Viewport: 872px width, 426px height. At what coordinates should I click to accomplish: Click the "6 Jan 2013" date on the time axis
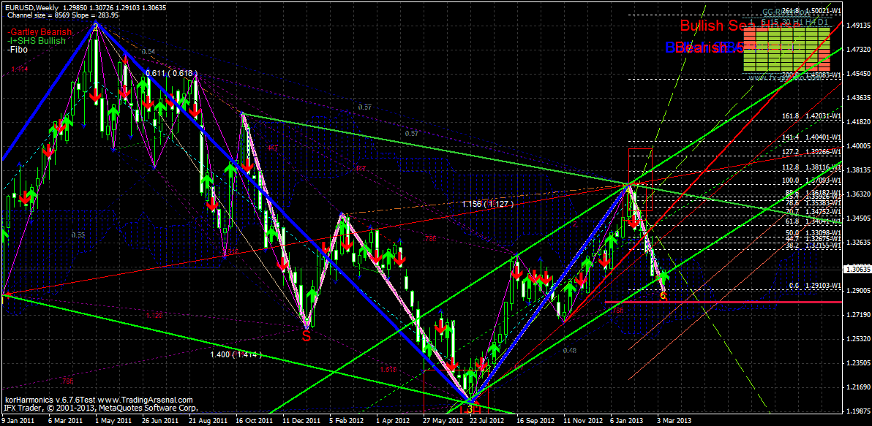pos(628,421)
